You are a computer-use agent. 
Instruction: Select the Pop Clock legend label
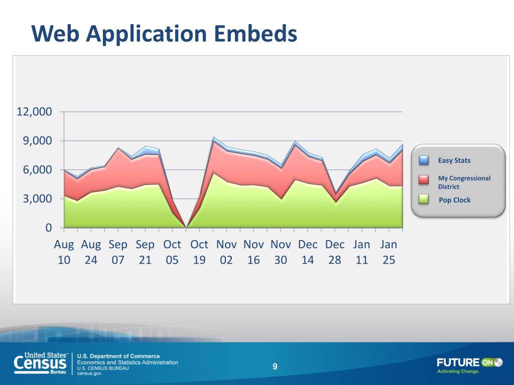pyautogui.click(x=454, y=200)
